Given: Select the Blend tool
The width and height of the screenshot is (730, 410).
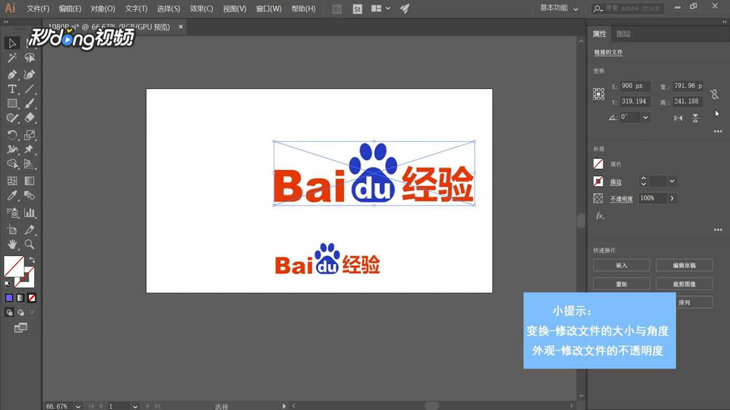Looking at the screenshot, I should pos(30,196).
